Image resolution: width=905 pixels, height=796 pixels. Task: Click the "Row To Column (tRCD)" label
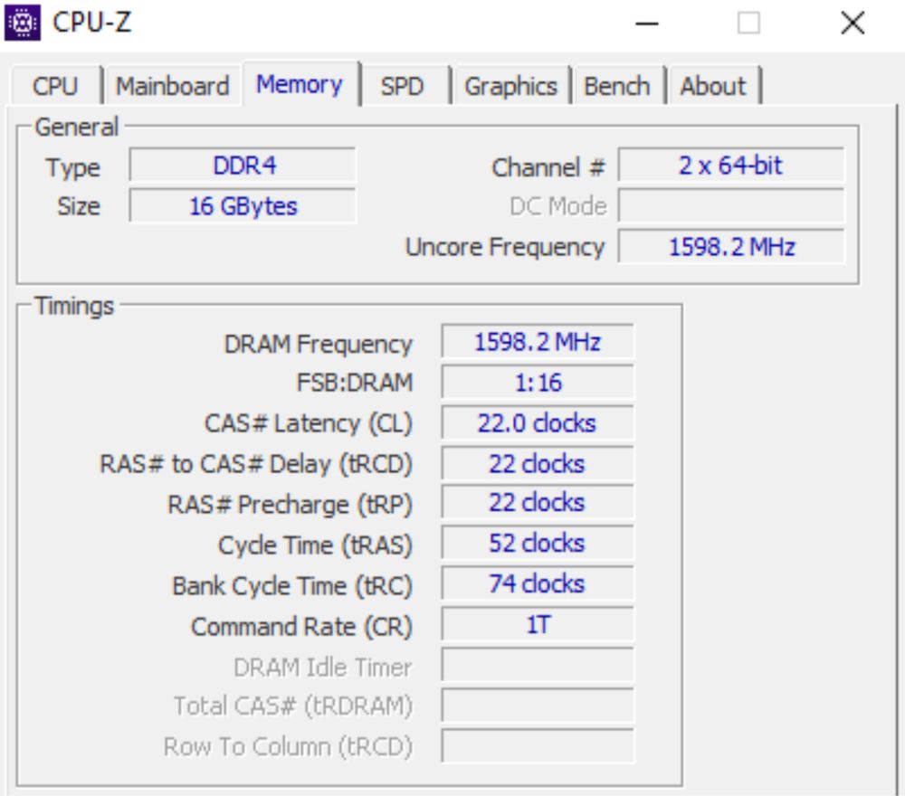point(288,747)
